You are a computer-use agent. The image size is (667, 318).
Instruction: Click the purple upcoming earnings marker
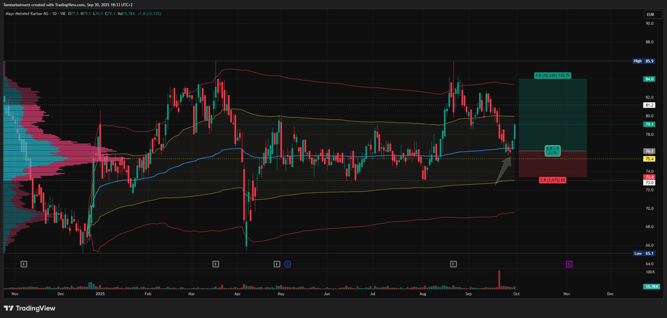(569, 264)
